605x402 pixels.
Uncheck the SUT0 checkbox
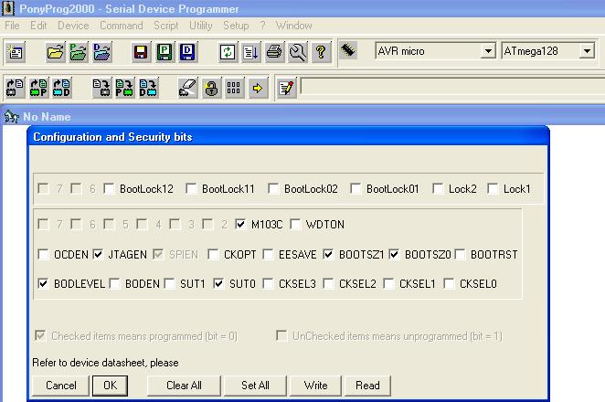tap(218, 284)
